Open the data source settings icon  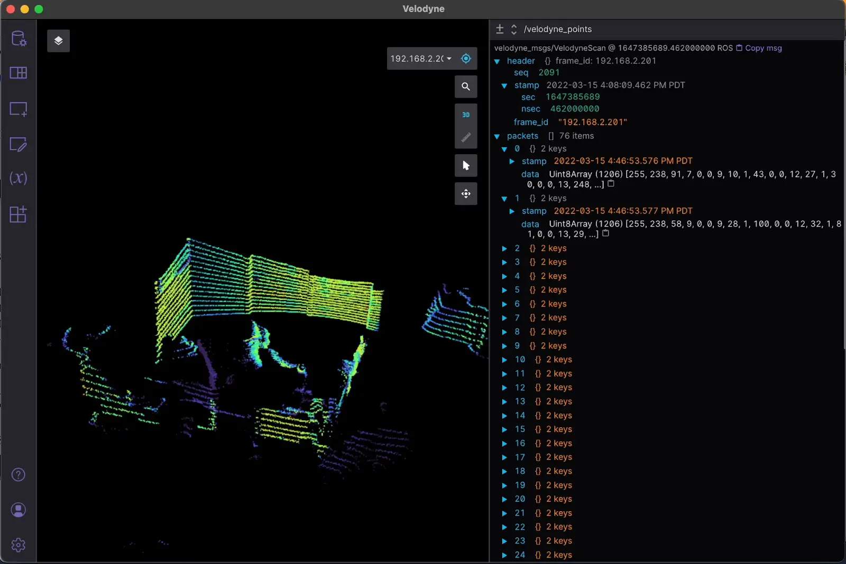pyautogui.click(x=19, y=37)
